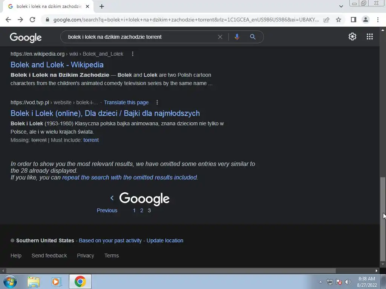386x289 pixels.
Task: Repeat the search with omitted results
Action: (x=130, y=178)
